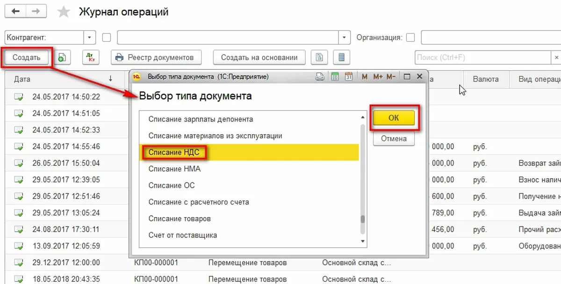
Task: Select Списание НДС in the list
Action: 249,152
